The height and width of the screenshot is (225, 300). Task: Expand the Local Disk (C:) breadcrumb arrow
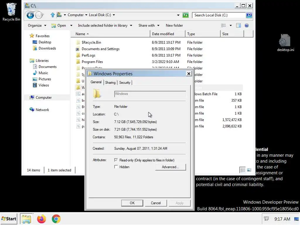[x=114, y=15]
